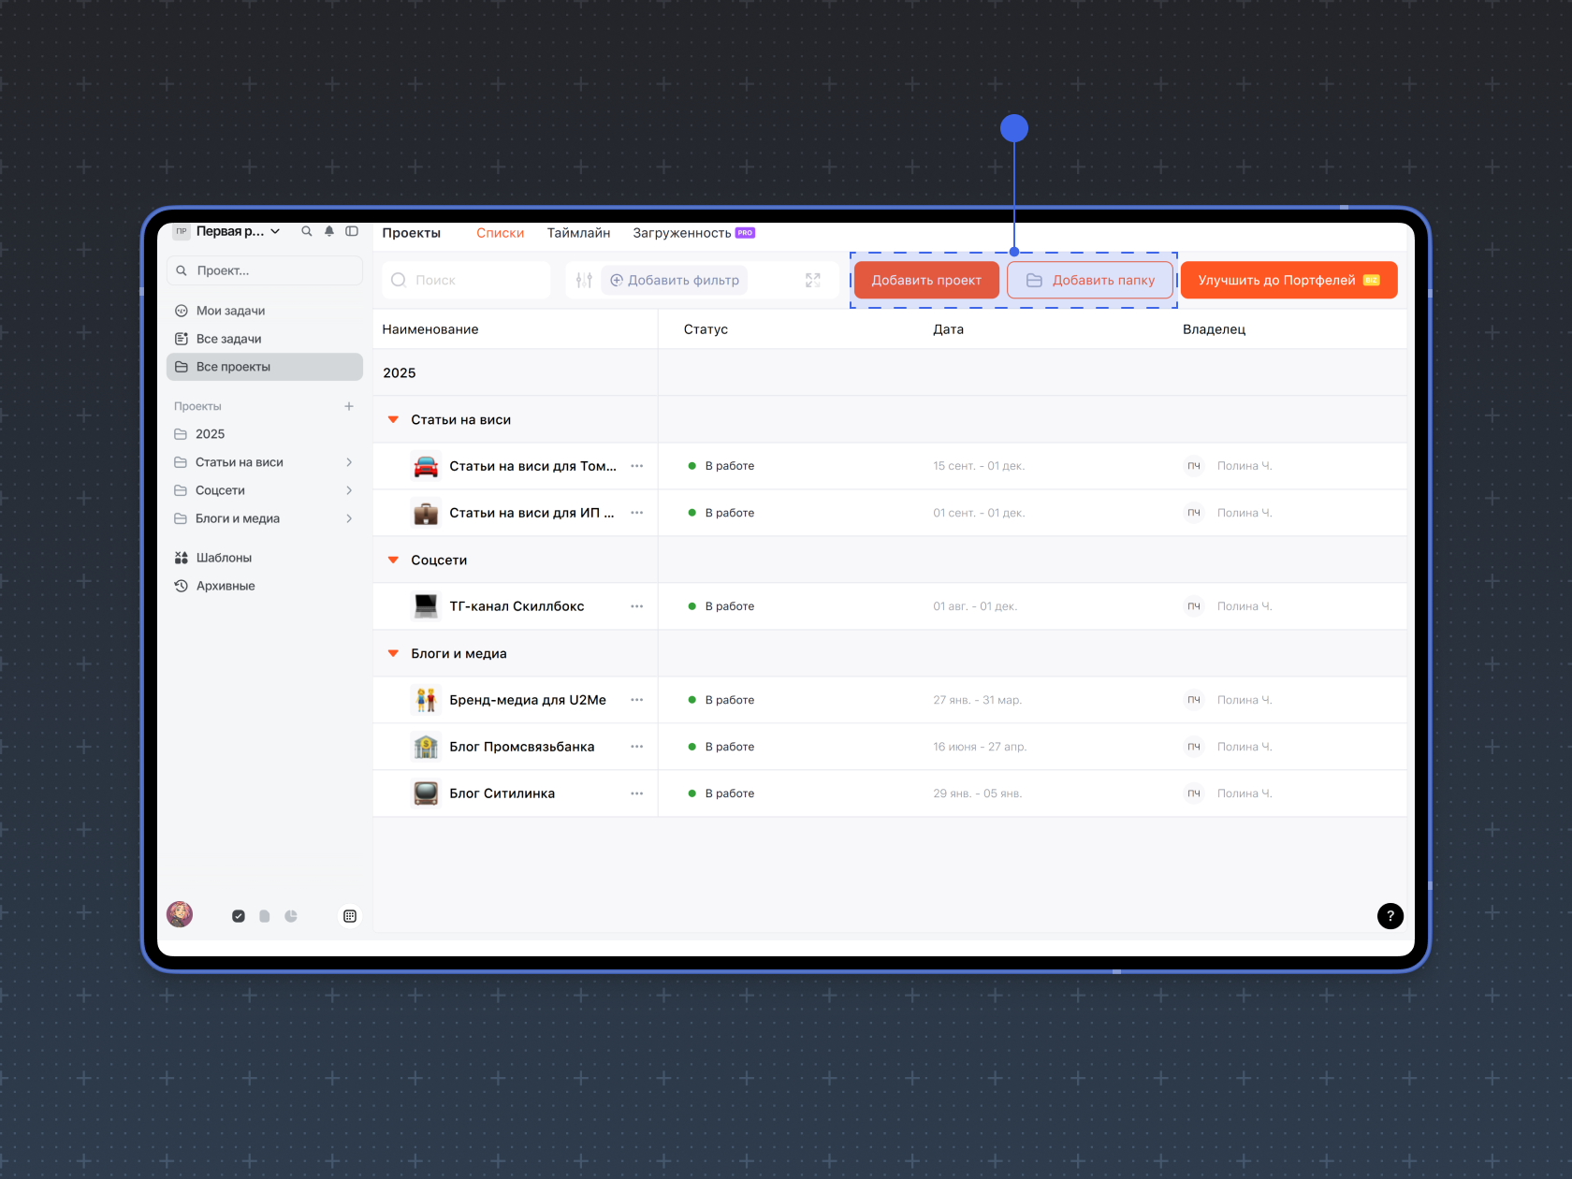The width and height of the screenshot is (1572, 1179).
Task: Click plus icon next to Проекты section
Action: click(x=349, y=406)
